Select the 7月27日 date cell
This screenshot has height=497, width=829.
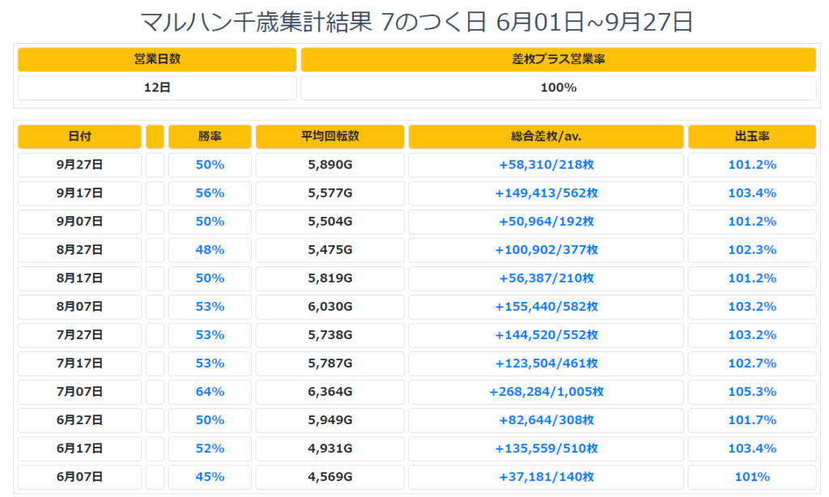pos(79,335)
